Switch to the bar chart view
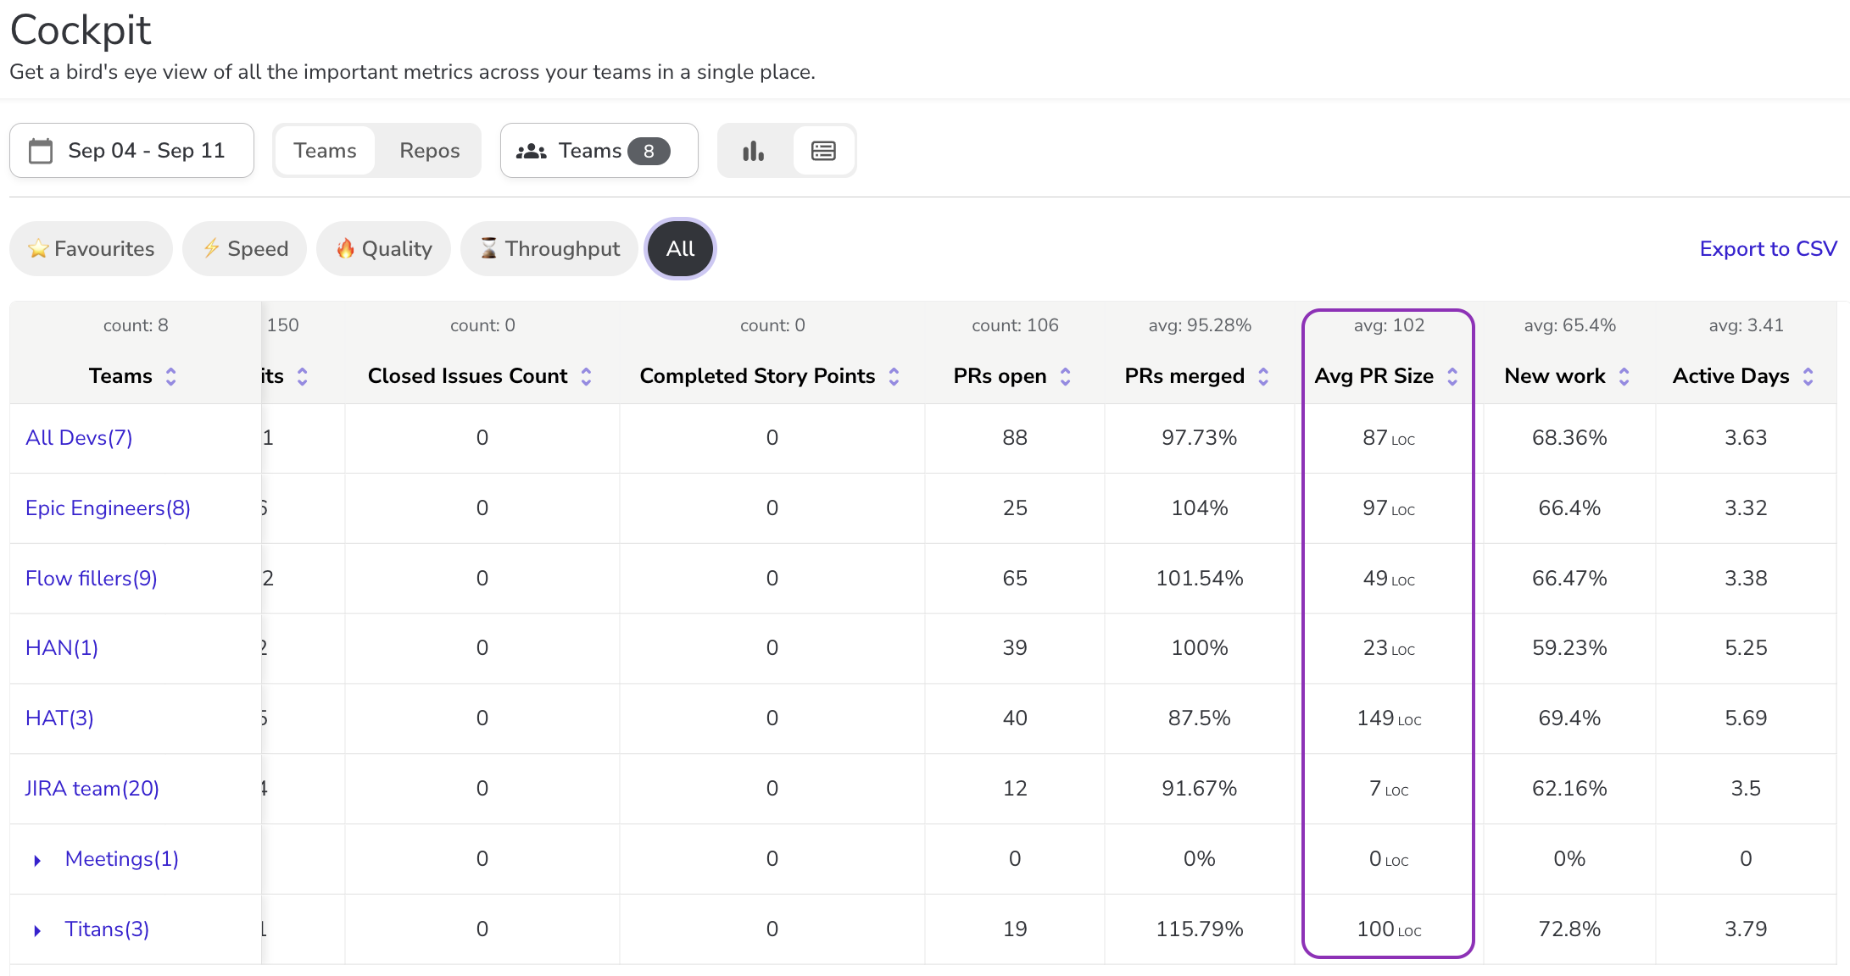 tap(753, 151)
